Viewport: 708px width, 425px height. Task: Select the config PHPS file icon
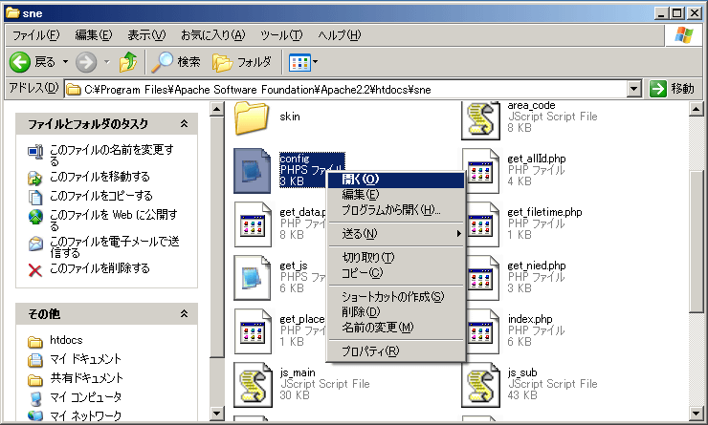coord(252,171)
